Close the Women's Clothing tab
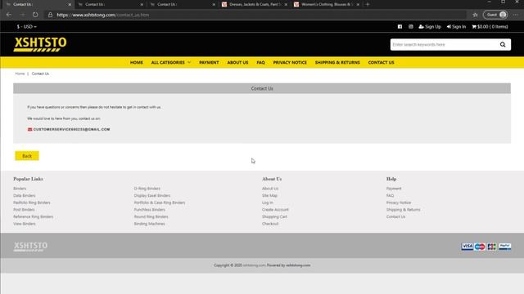The height and width of the screenshot is (294, 524). (x=358, y=4)
